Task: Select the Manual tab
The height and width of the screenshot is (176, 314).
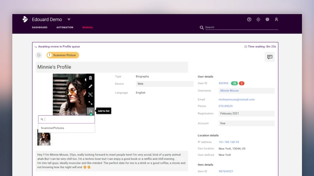Action: point(88,27)
